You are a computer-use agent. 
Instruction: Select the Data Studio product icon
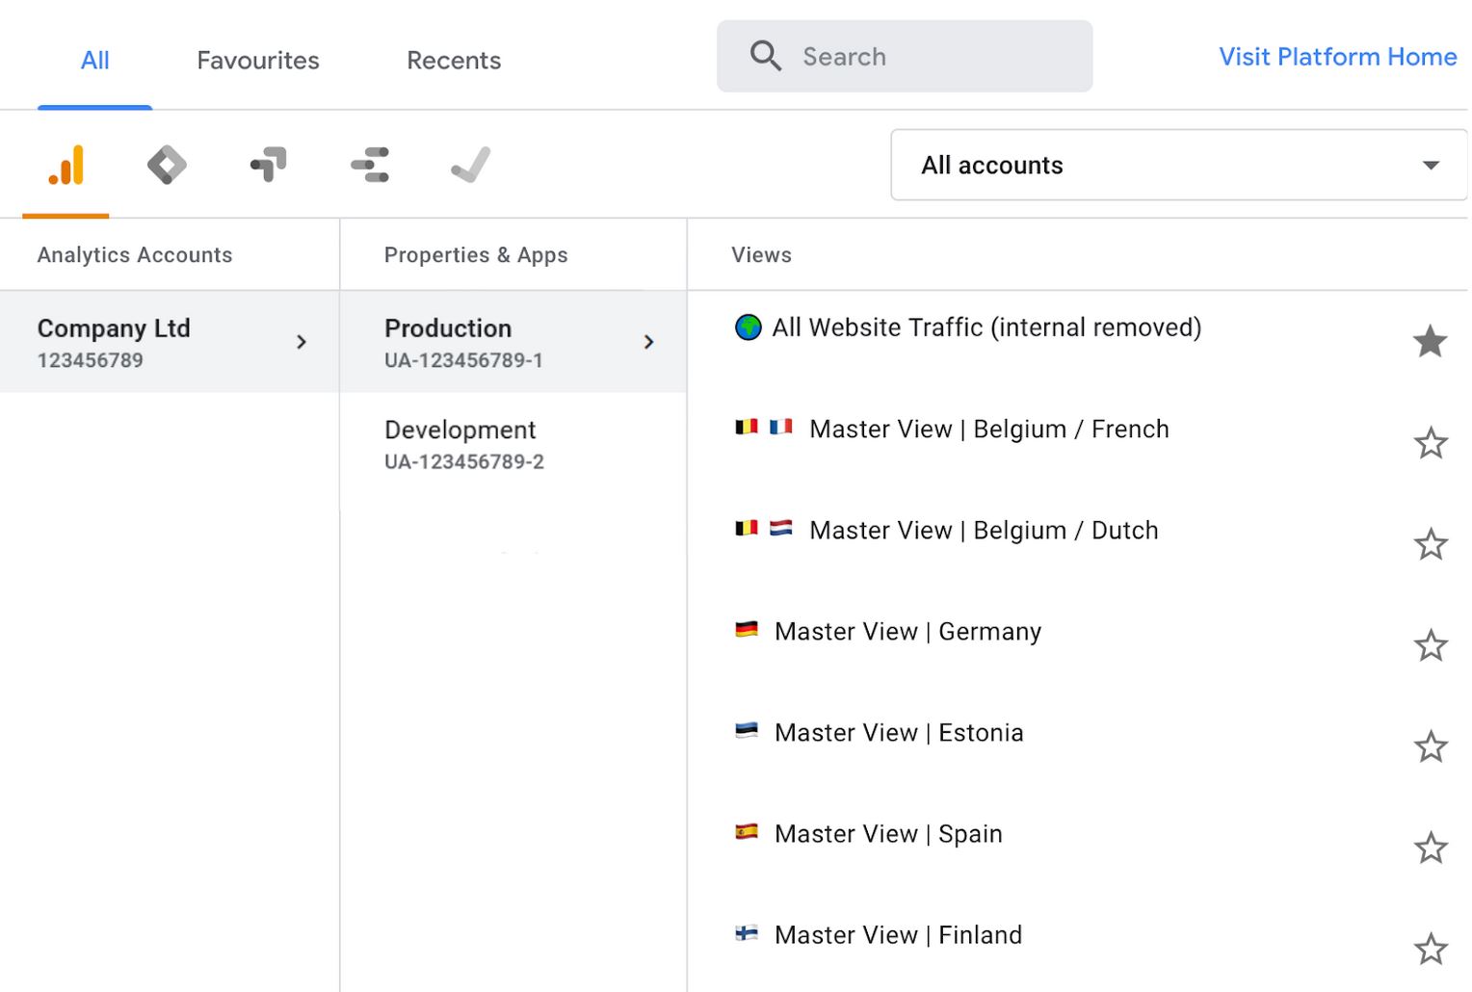point(370,165)
